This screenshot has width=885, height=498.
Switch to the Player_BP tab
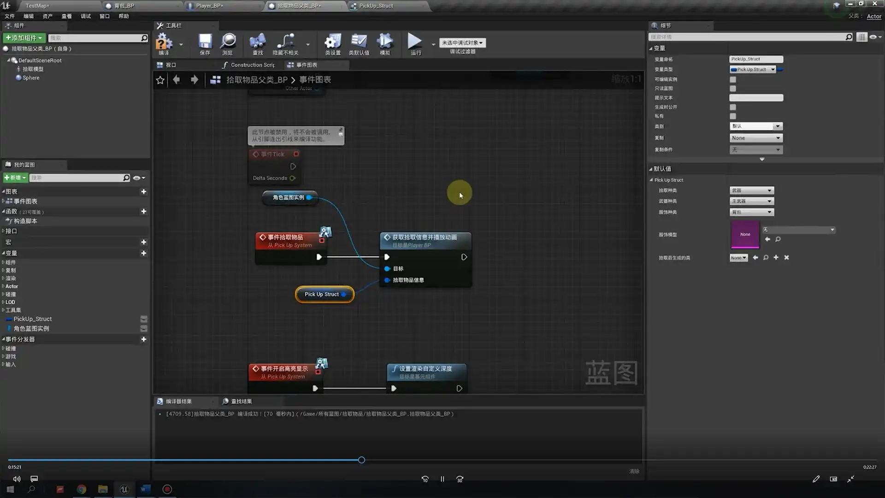209,6
